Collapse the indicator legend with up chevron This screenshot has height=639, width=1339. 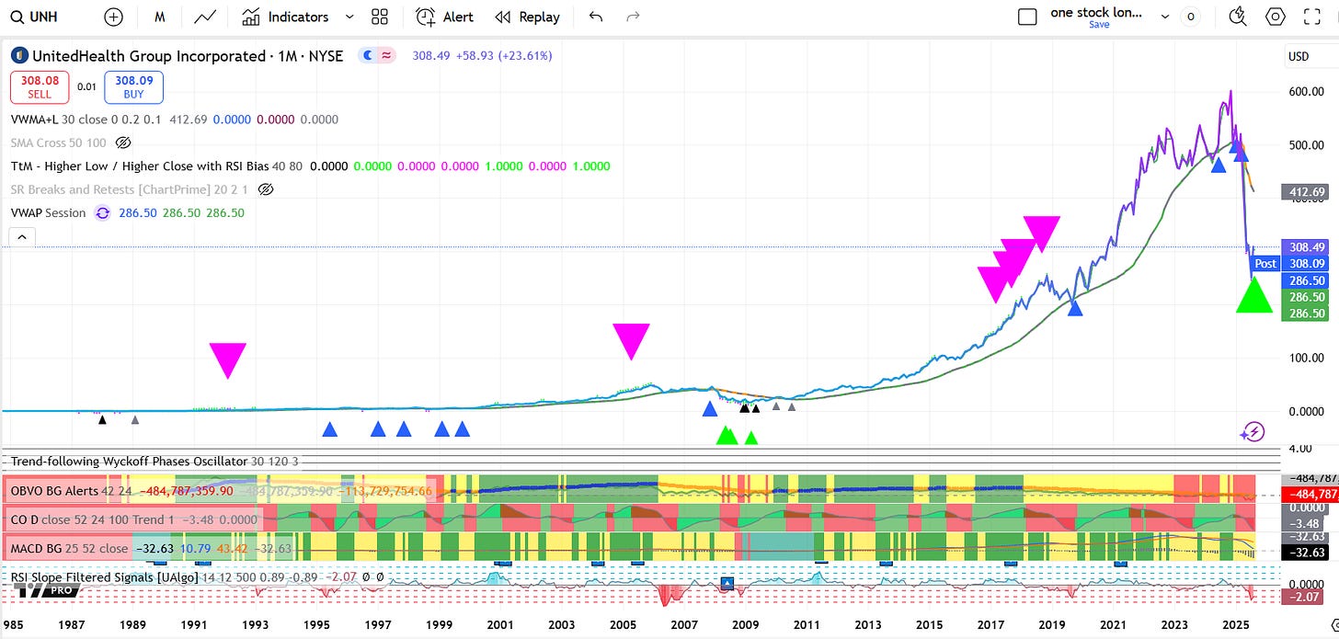pos(22,237)
